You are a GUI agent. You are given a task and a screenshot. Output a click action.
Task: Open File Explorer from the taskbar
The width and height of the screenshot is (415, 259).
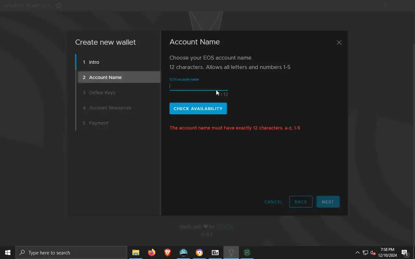[x=136, y=253]
